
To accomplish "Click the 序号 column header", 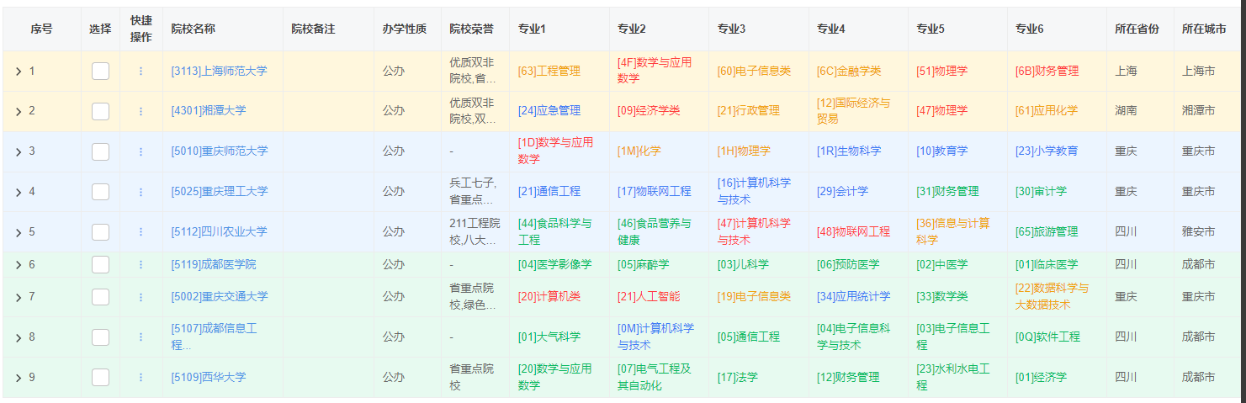I will (41, 29).
